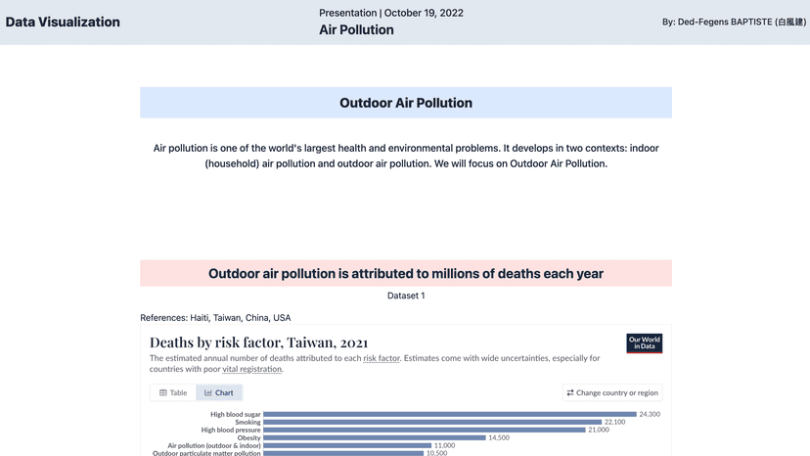
Task: Click the Air pollution (outdoor & indoor) bar
Action: point(347,446)
